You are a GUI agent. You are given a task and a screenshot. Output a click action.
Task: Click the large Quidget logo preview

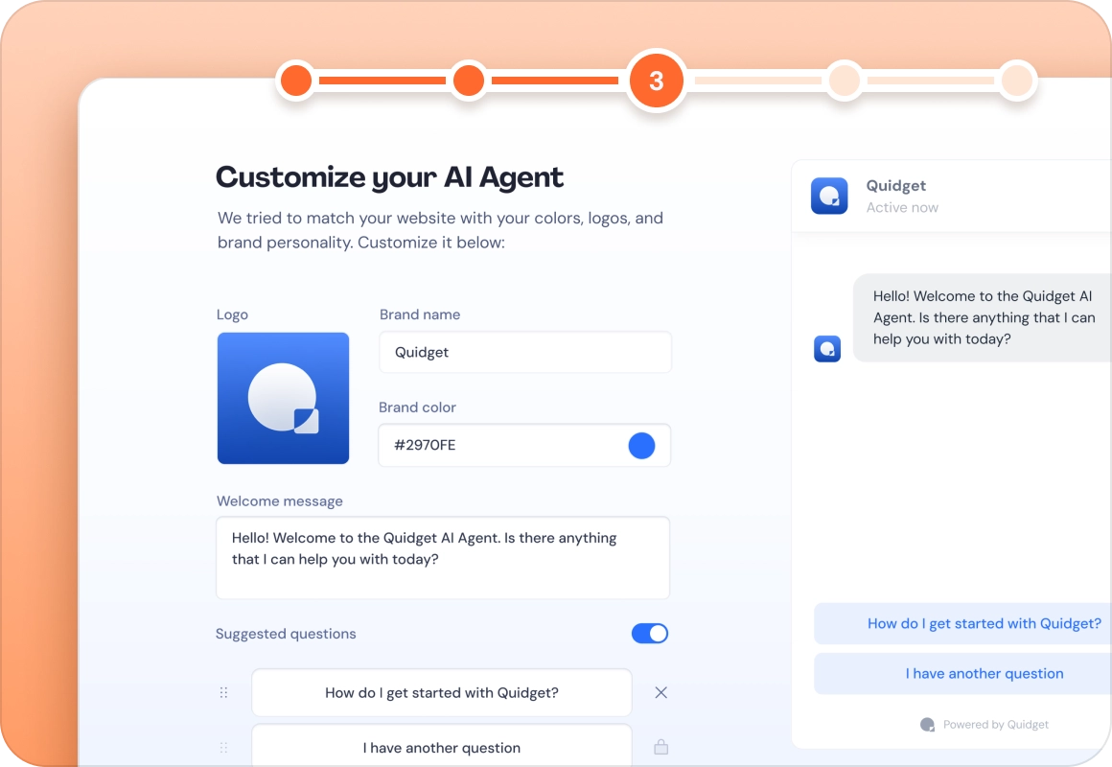click(x=283, y=398)
